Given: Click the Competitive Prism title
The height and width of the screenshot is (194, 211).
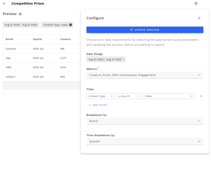Looking at the screenshot, I should pos(27,4).
